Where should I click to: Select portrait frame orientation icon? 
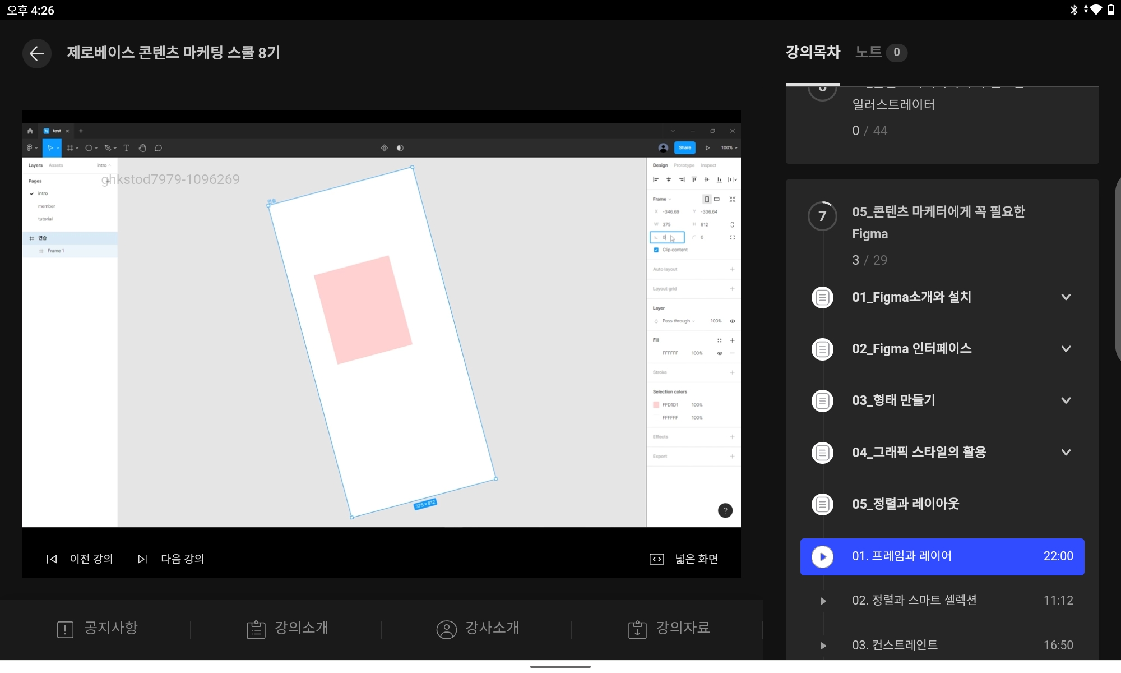(707, 199)
